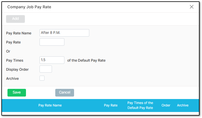The width and height of the screenshot is (202, 118).
Task: Click the Pay Times form label
Action: tap(15, 61)
